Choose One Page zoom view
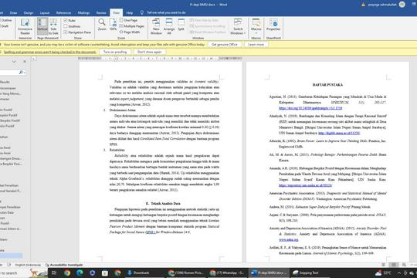 point(128,20)
